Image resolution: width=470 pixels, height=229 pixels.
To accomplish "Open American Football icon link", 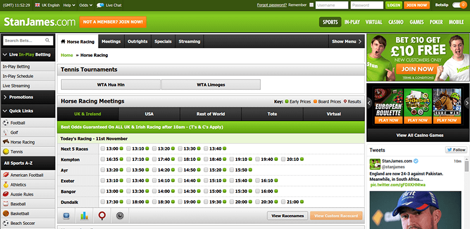I will [x=5, y=175].
